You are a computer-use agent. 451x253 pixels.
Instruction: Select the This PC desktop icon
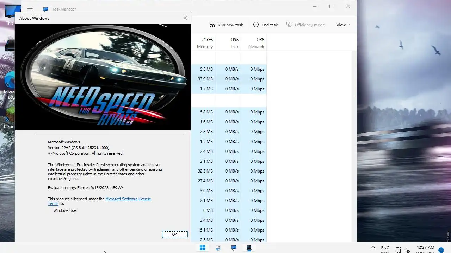[x=10, y=15]
